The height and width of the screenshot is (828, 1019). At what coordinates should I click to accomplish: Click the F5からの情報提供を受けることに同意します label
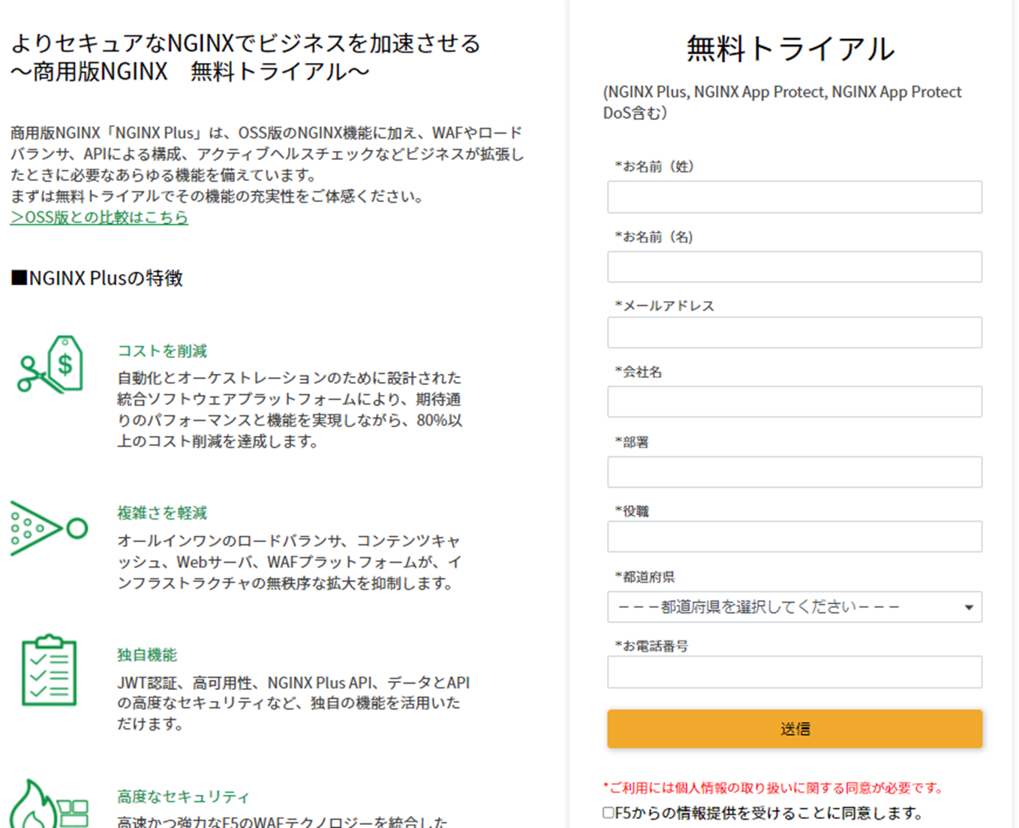tap(768, 813)
